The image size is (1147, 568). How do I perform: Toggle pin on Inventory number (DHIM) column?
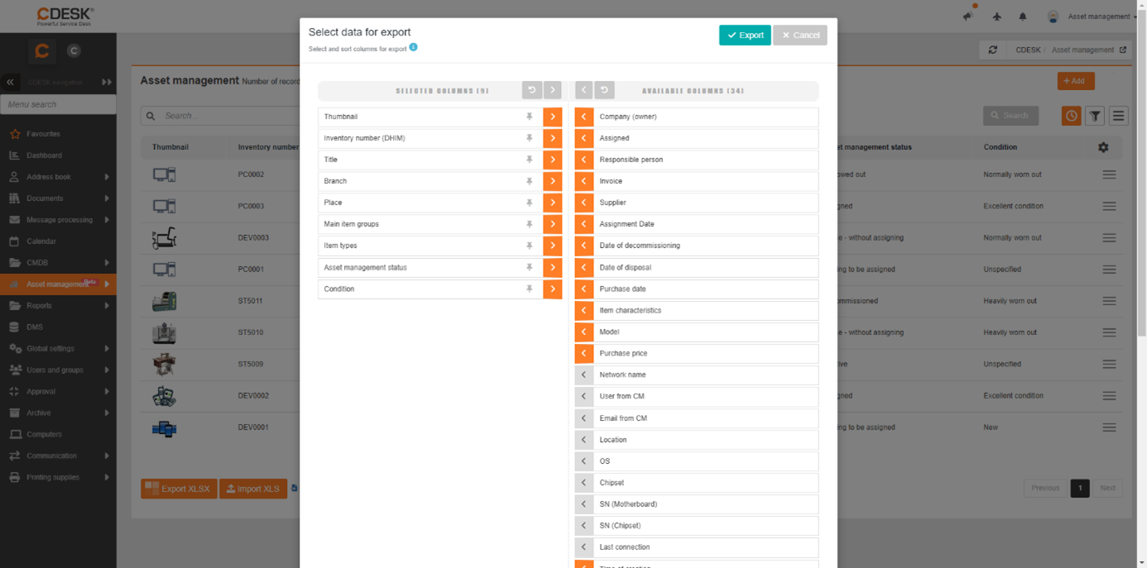point(530,138)
